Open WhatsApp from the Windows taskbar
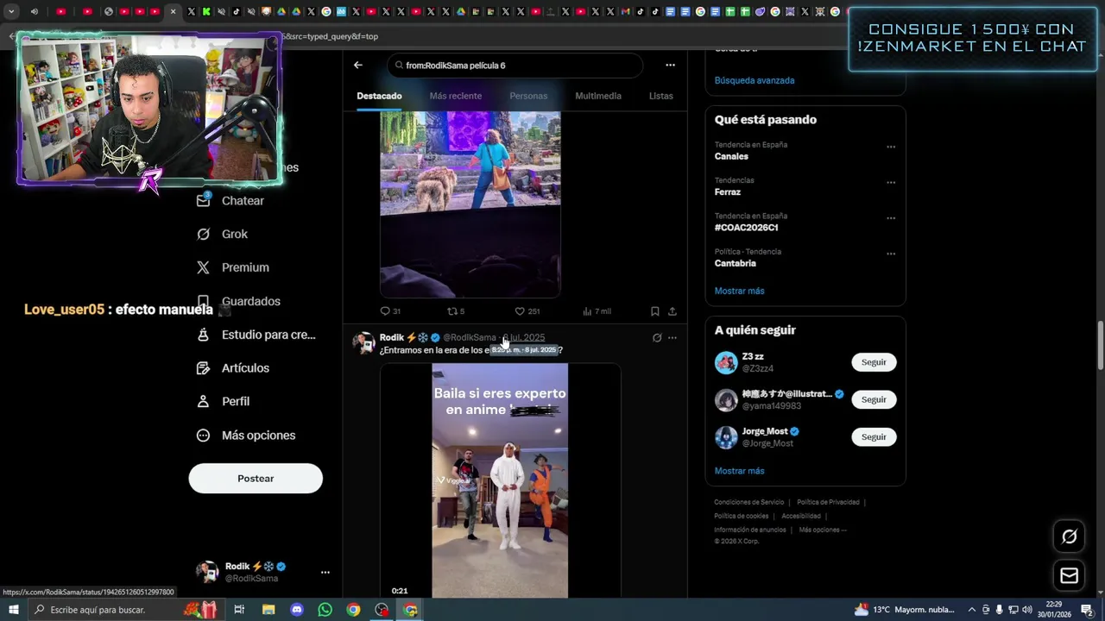 (325, 610)
